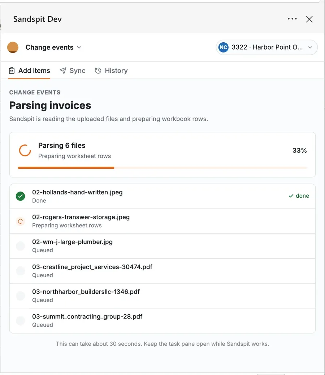Screen dimensions: 325x375
Task: Switch to the Sync tab
Action: coord(73,71)
